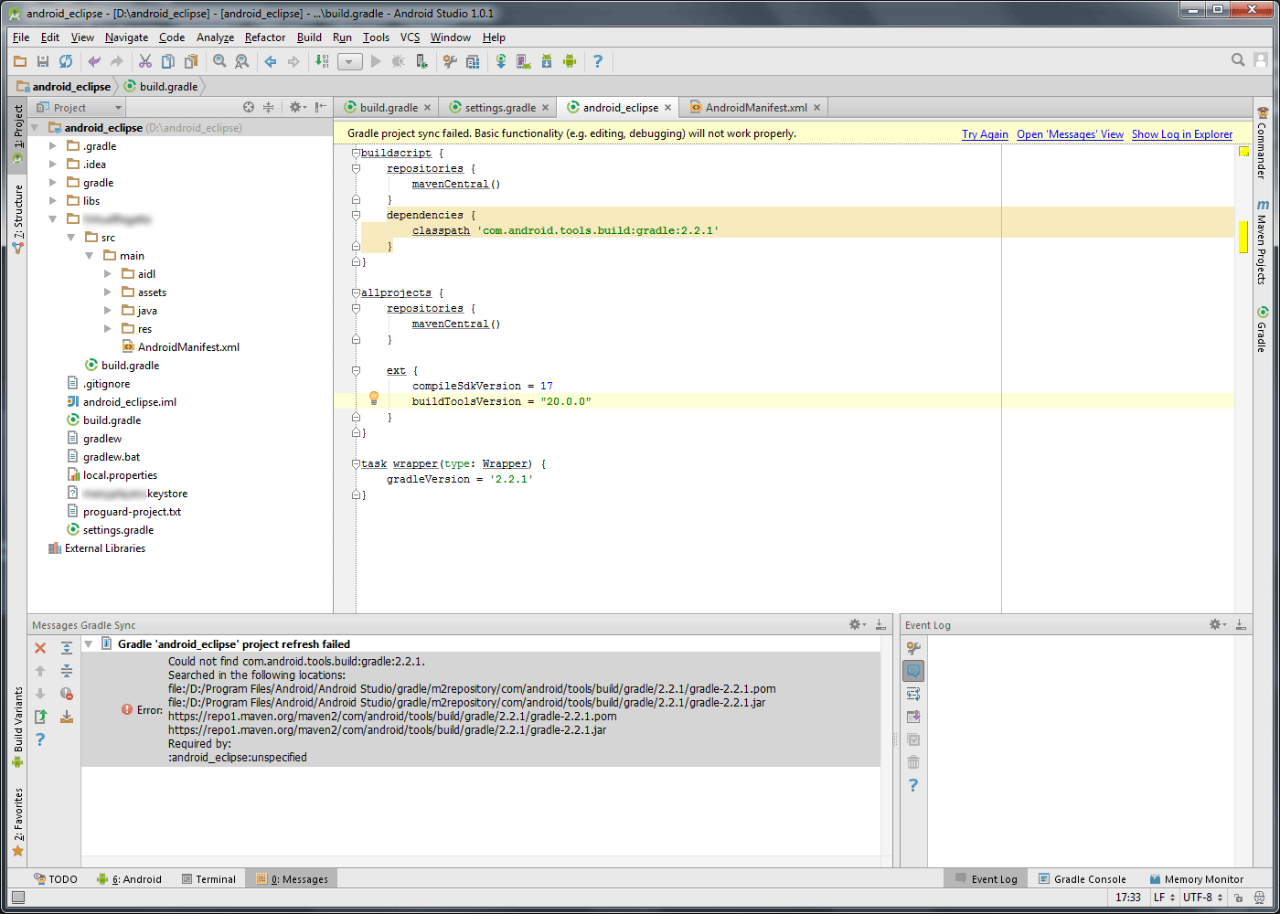Click the Attach debugger to Android process icon

pos(421,61)
